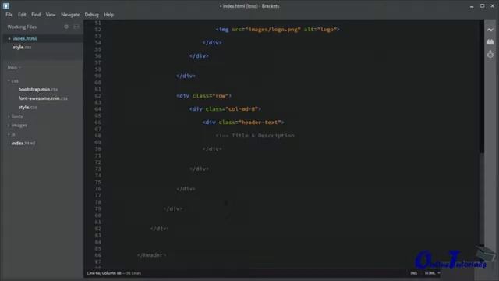Open the Debug menu
The height and width of the screenshot is (281, 499).
coord(92,15)
